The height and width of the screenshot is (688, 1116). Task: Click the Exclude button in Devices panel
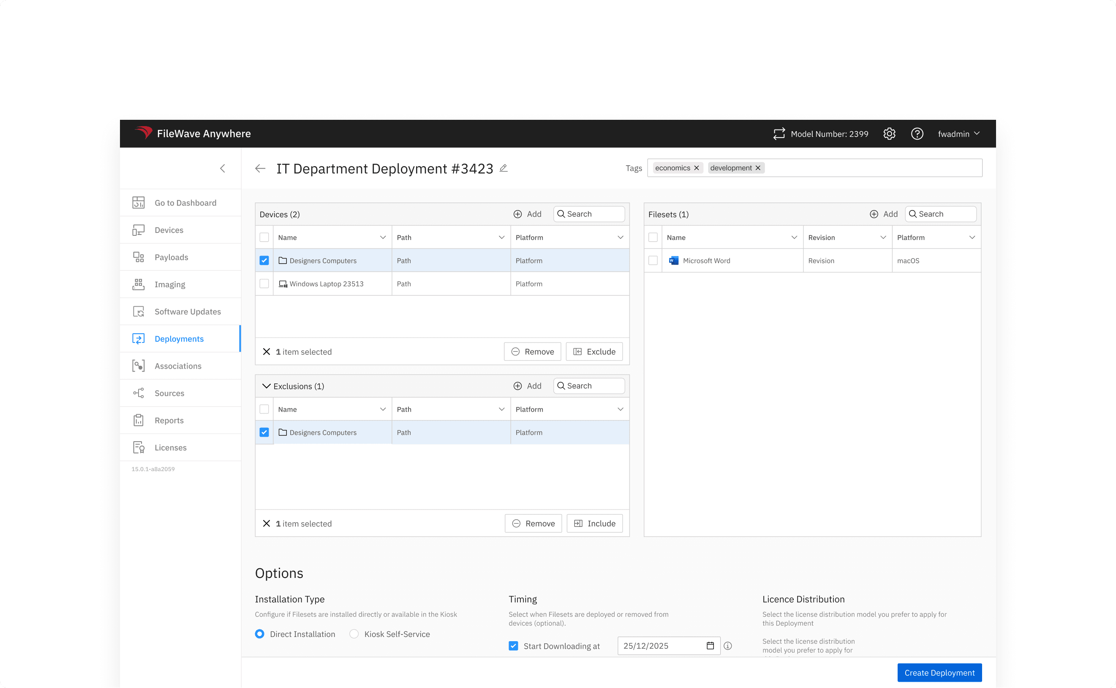pos(594,352)
